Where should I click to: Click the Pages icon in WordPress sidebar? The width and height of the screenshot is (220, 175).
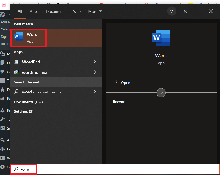pyautogui.click(x=2, y=63)
